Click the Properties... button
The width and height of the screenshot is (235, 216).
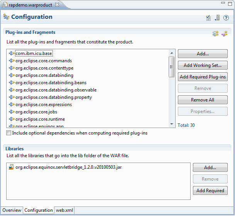click(x=203, y=111)
